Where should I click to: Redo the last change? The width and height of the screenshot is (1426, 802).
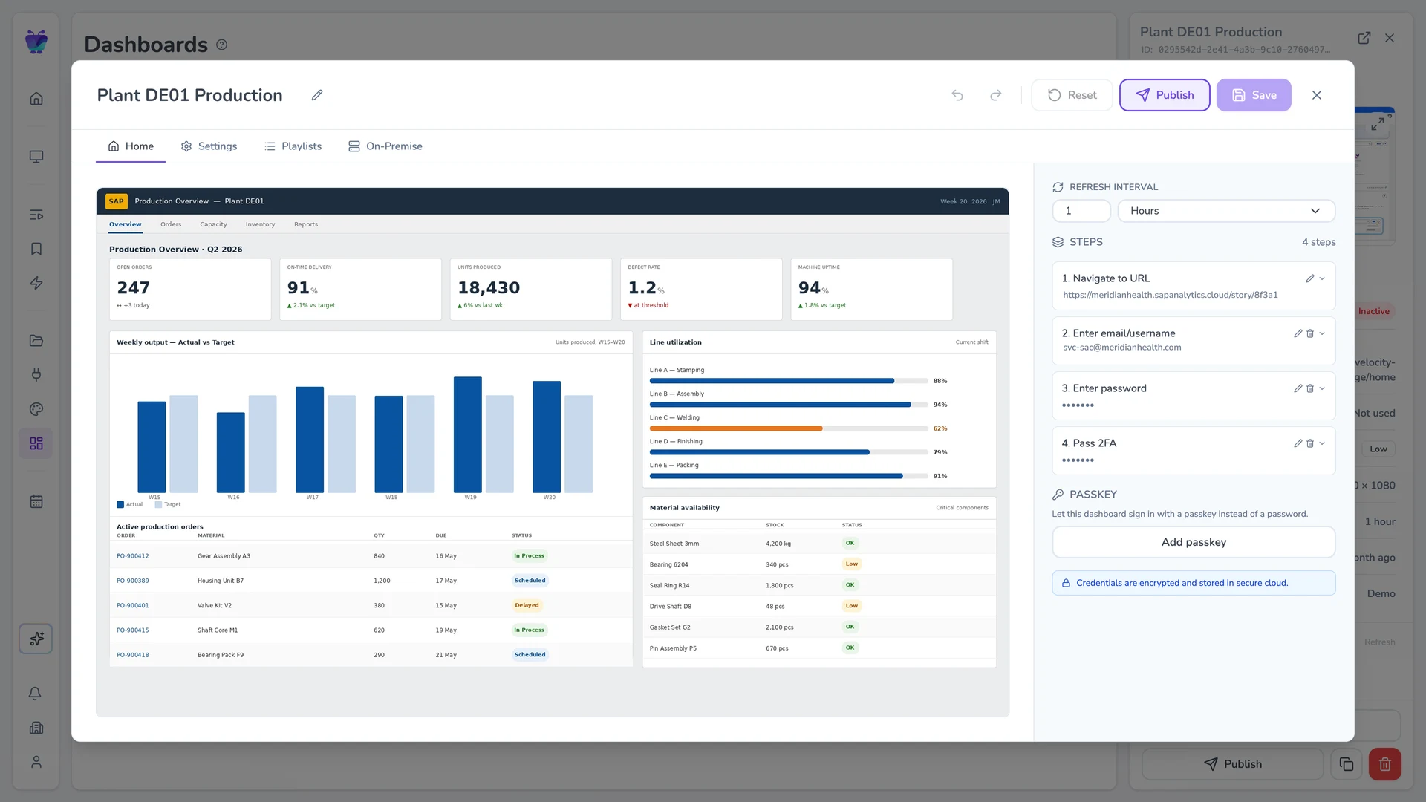tap(996, 95)
